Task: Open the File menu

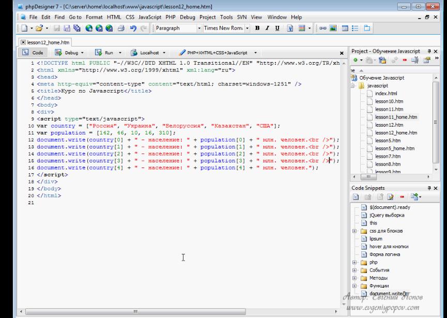Action: pos(33,17)
